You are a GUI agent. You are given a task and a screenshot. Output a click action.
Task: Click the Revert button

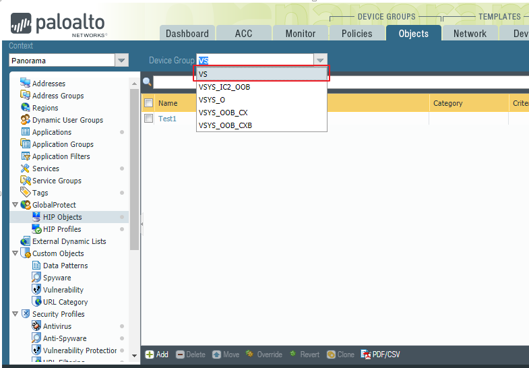point(305,354)
